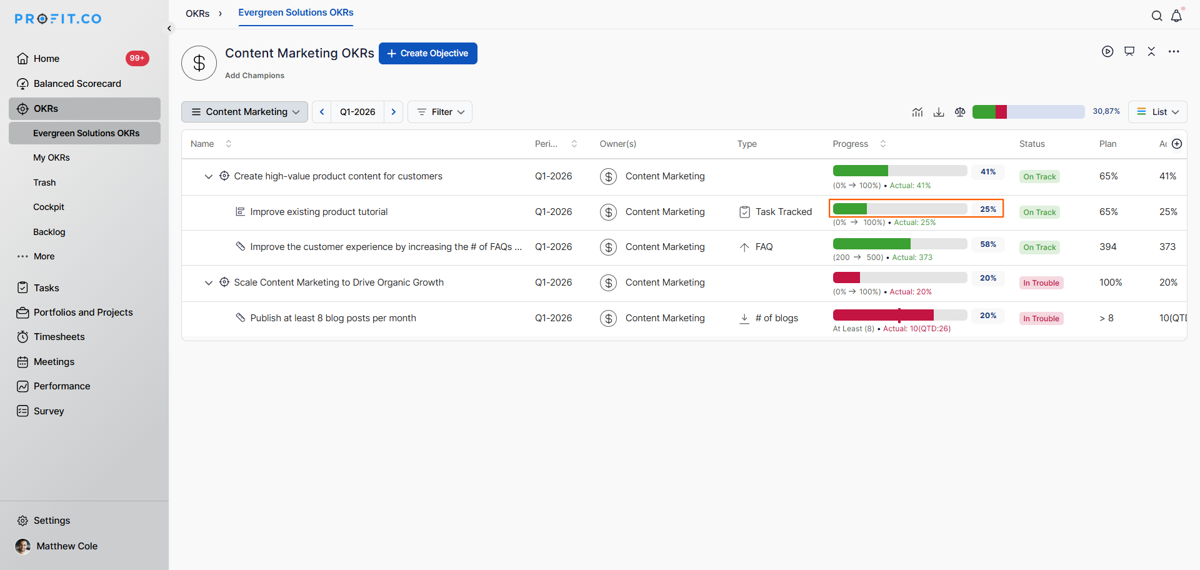Open the notifications bell

[1176, 16]
